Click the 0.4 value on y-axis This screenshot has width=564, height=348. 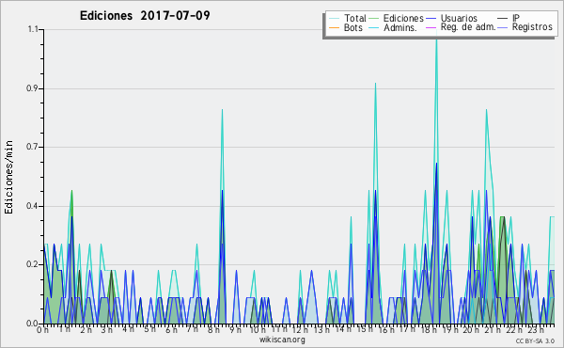[32, 206]
